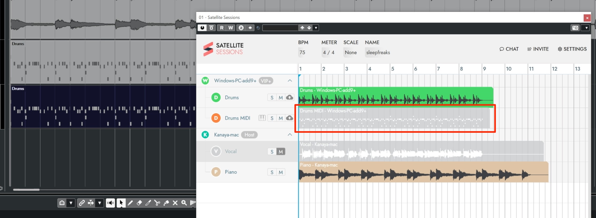596x218 pixels.
Task: Solo the Vocal track
Action: [x=272, y=152]
